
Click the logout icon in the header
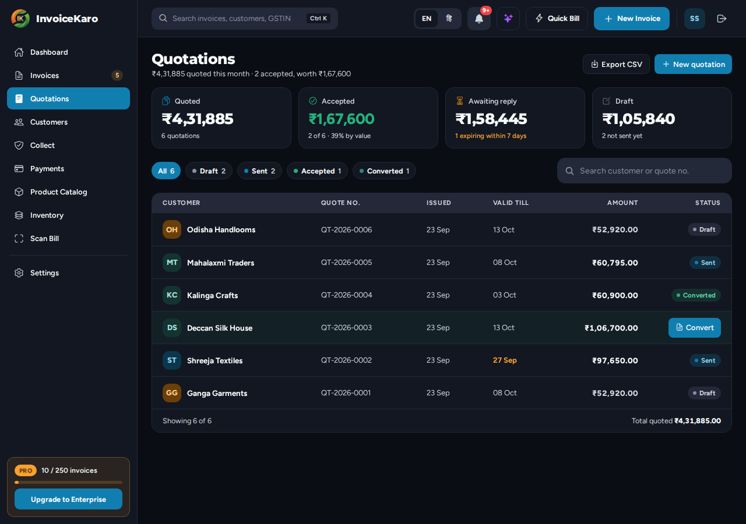pos(722,19)
